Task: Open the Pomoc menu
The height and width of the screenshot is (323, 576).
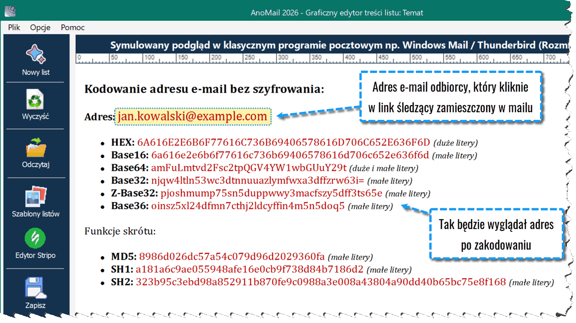Action: [x=72, y=27]
